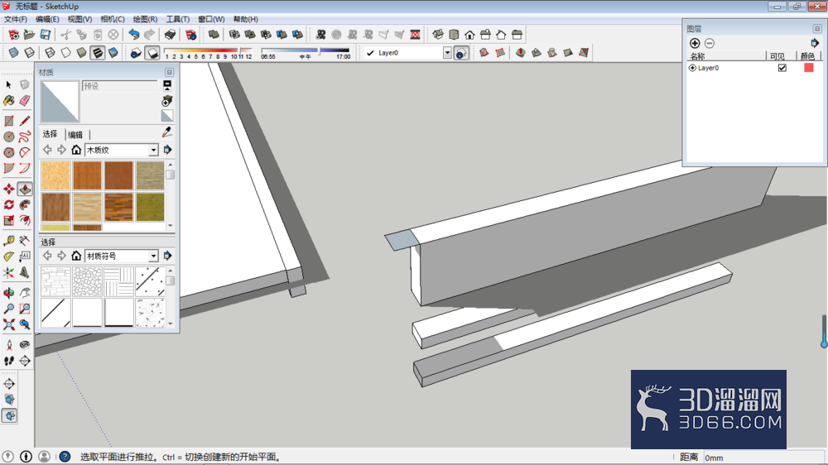
Task: Select the Scale tool
Action: (x=9, y=221)
